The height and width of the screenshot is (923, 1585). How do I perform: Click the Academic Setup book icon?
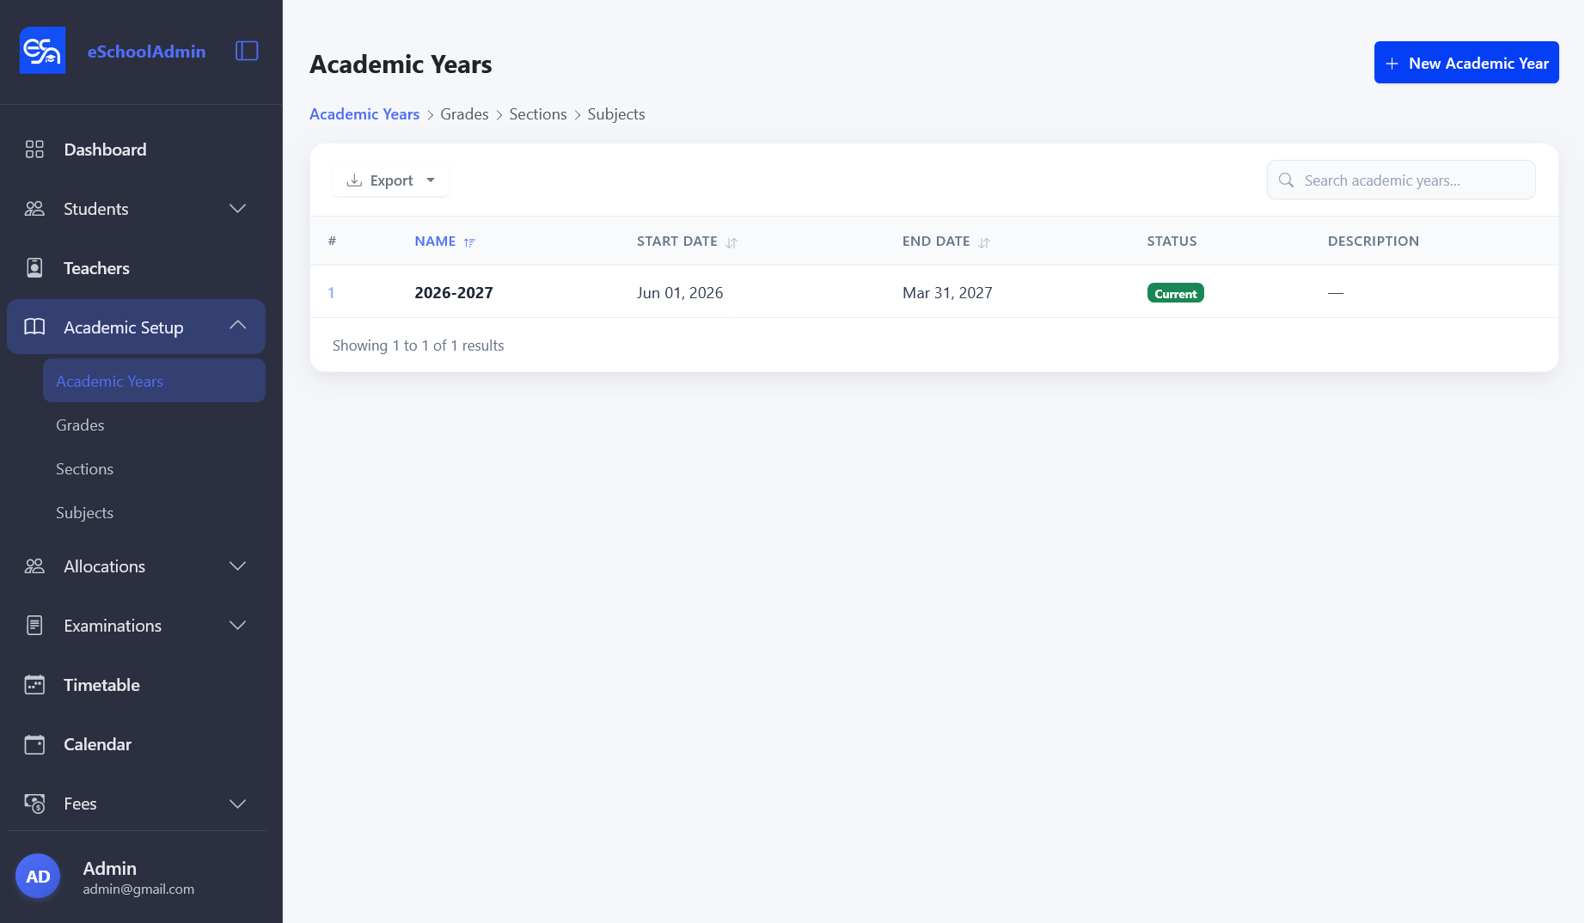click(34, 327)
